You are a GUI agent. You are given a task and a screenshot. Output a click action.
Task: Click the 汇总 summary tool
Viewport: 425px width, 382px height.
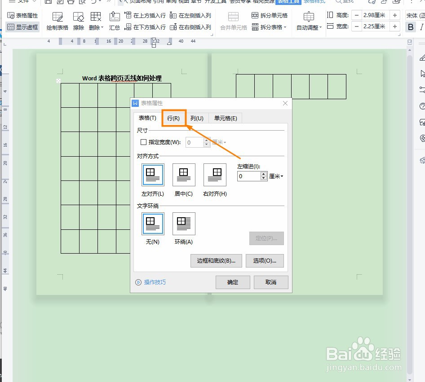point(115,21)
